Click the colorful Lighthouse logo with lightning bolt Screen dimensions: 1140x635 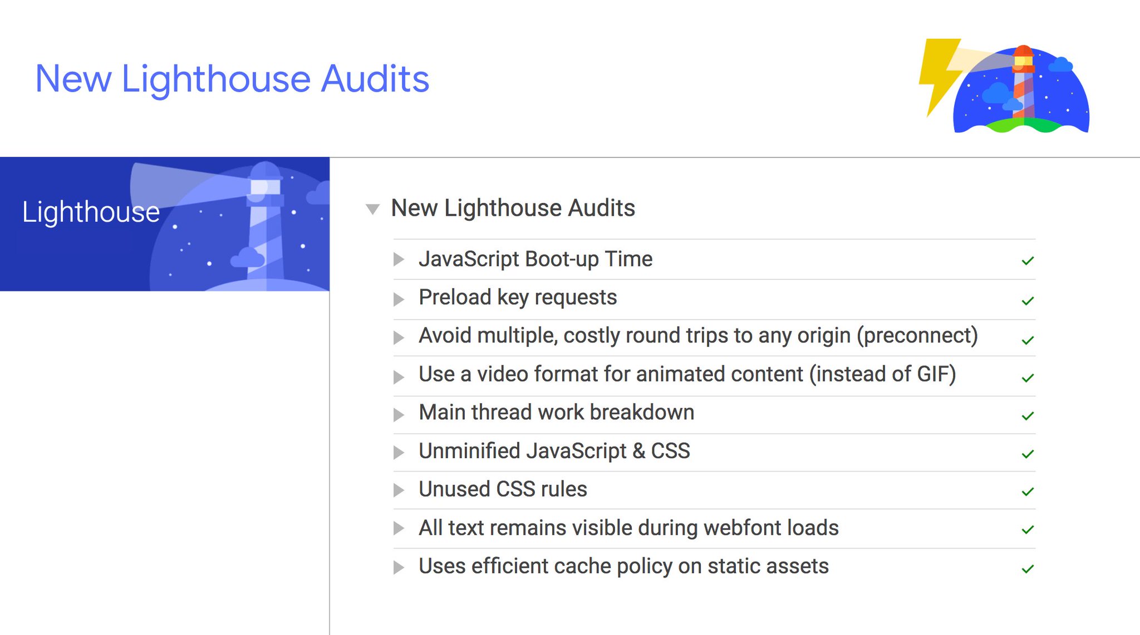pos(1004,86)
